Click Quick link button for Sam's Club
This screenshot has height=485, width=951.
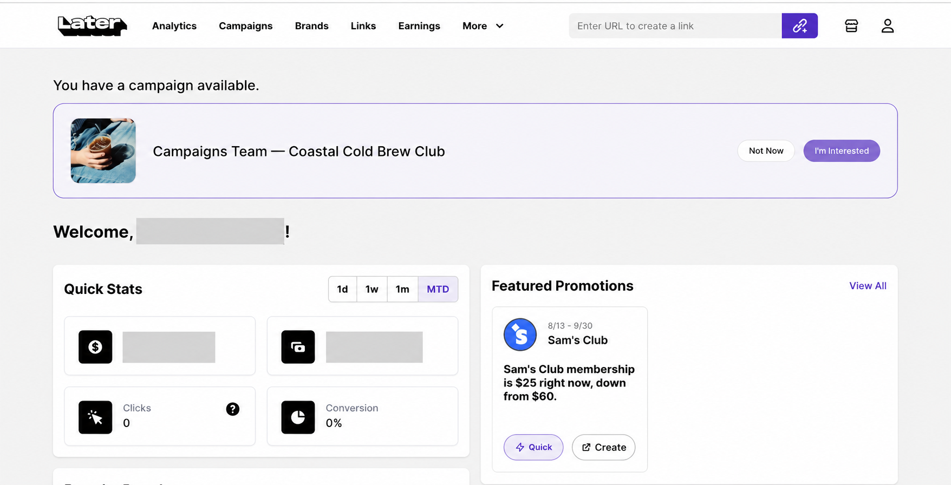point(533,447)
